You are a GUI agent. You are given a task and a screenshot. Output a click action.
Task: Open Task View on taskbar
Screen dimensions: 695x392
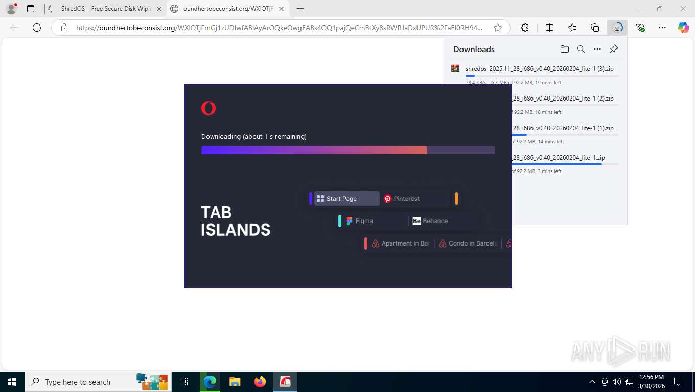point(184,382)
